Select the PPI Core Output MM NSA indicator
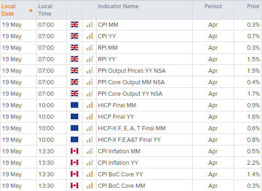 [x=131, y=82]
